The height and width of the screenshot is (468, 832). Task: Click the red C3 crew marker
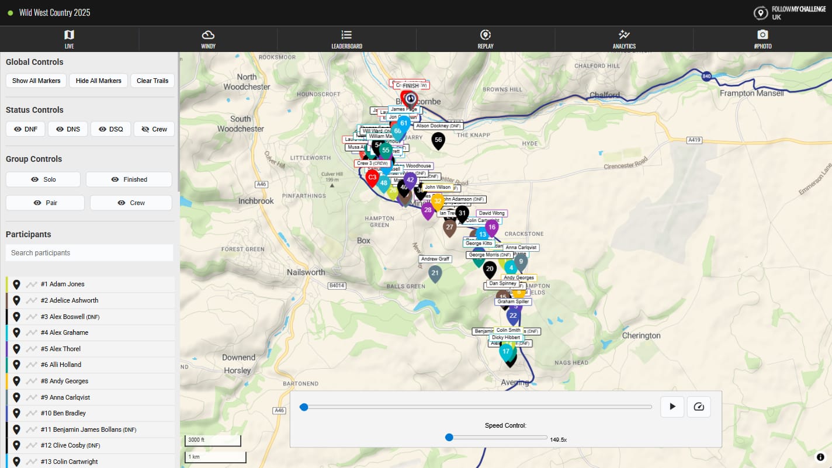coord(372,177)
